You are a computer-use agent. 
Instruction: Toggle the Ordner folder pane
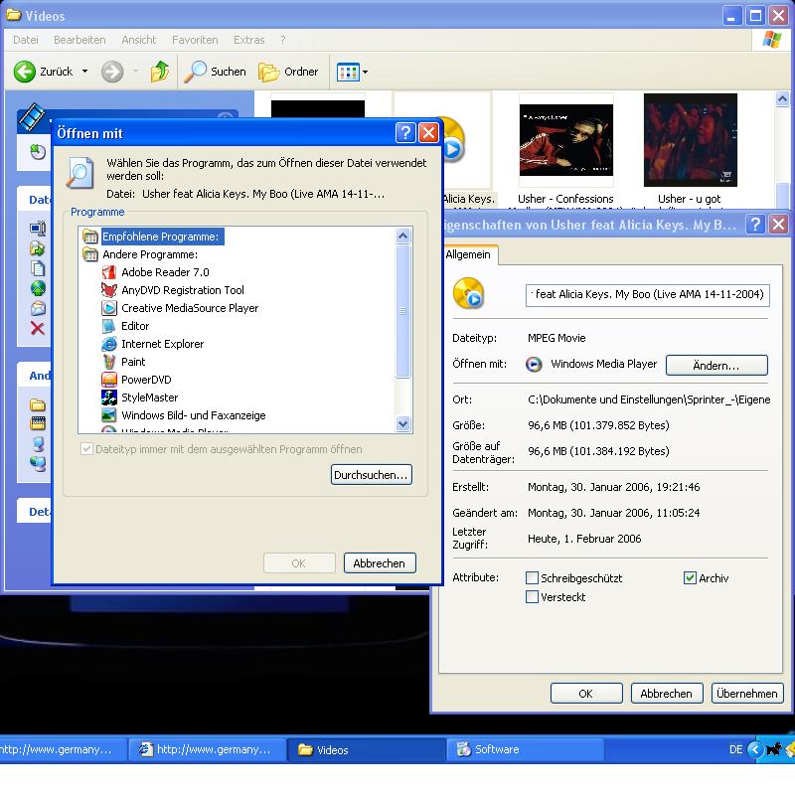(288, 72)
